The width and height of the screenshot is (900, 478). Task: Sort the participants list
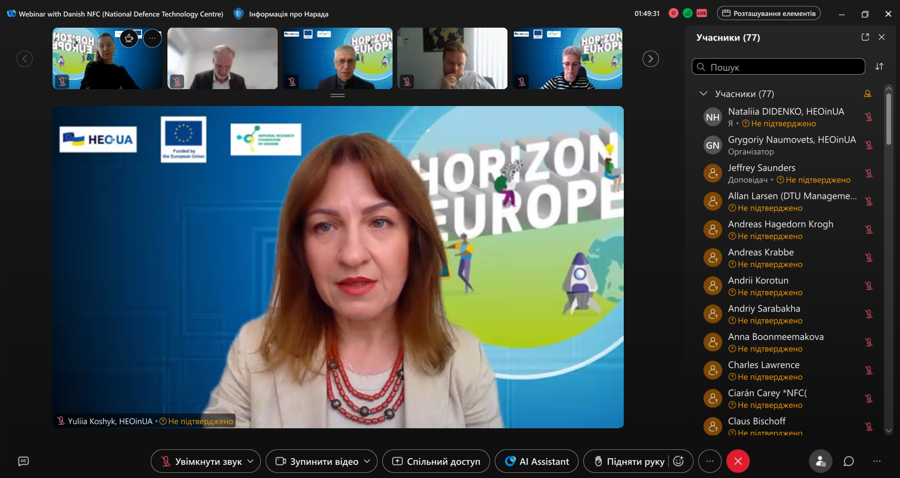point(879,67)
